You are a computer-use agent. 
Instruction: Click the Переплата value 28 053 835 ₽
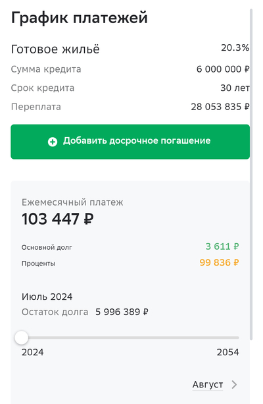click(x=220, y=107)
